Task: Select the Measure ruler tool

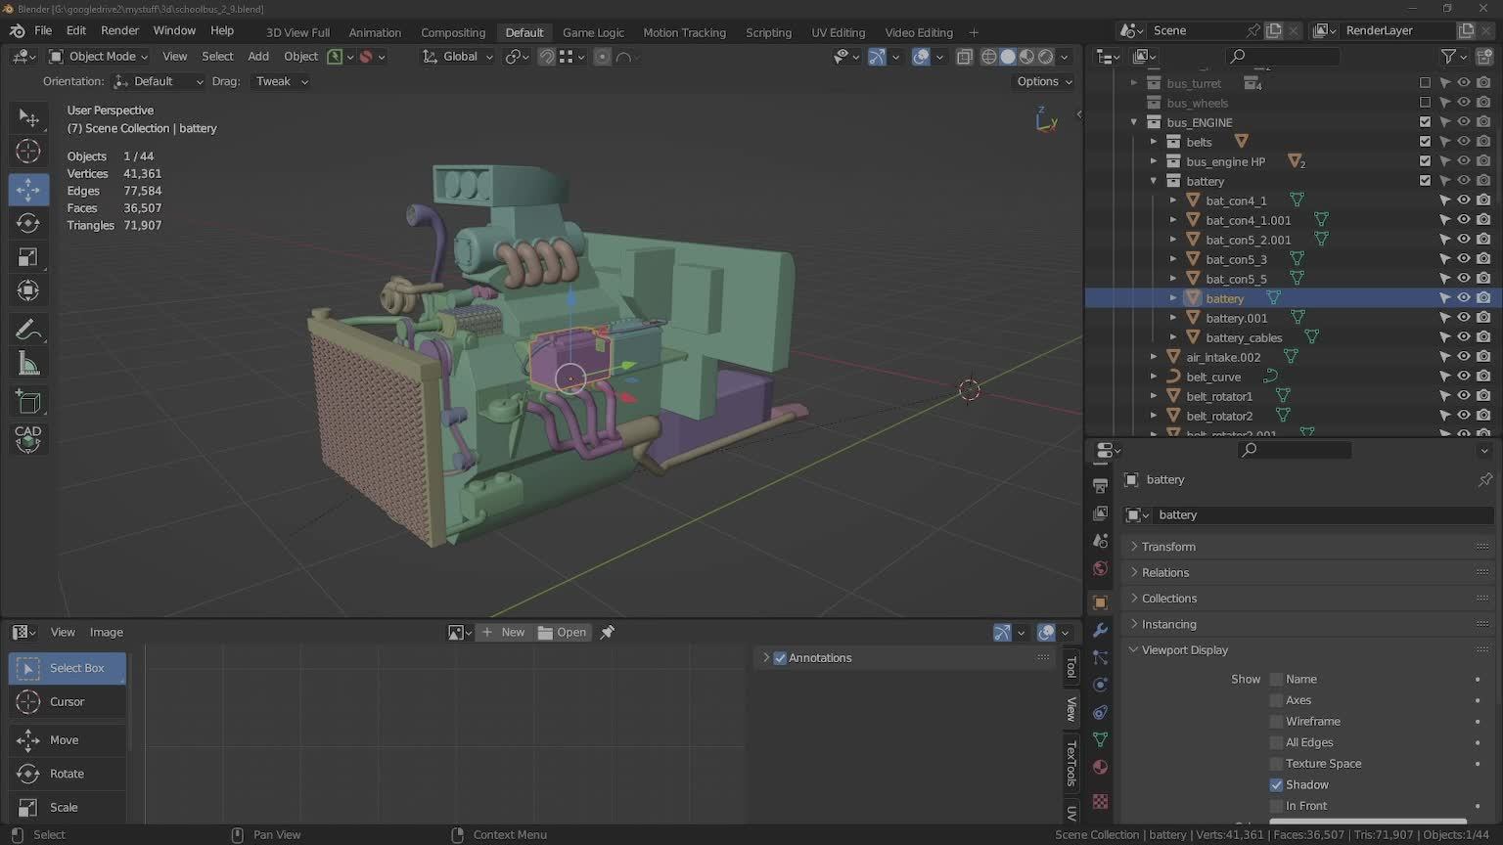Action: (28, 364)
